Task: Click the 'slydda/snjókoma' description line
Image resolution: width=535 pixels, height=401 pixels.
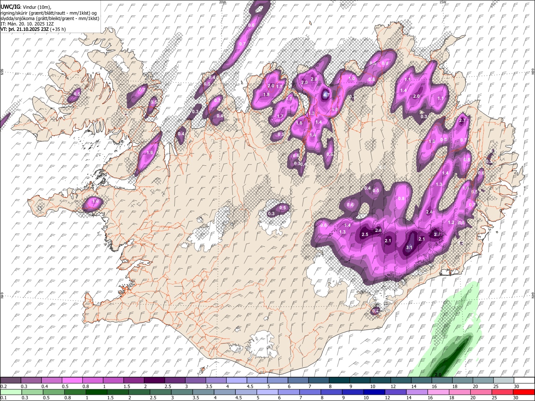Action: [x=50, y=18]
